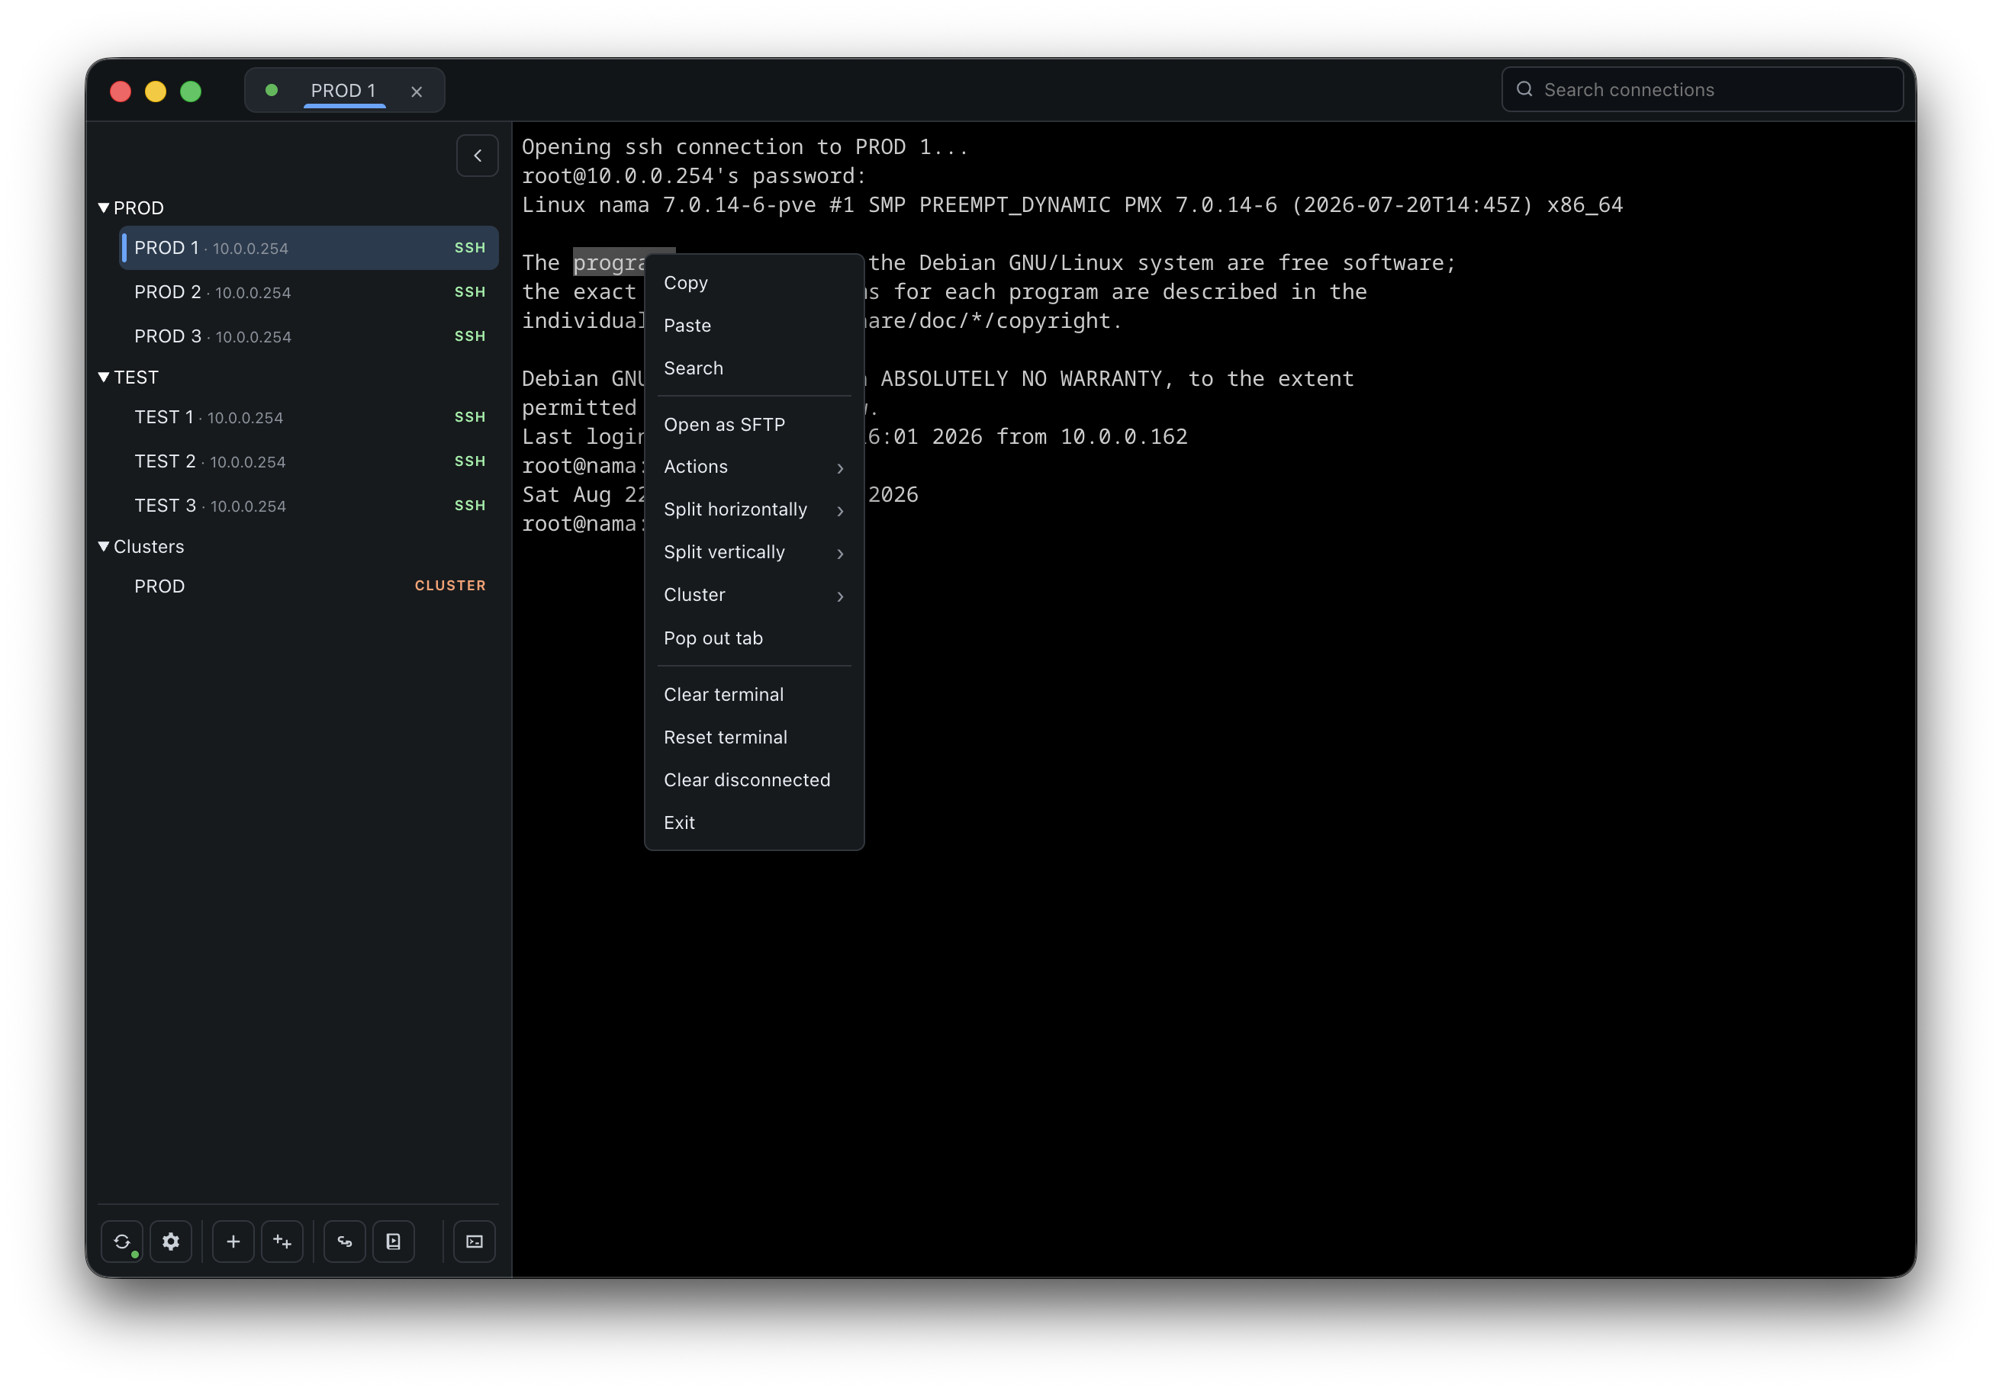Click the macOS green zoom button
This screenshot has height=1391, width=2002.
click(191, 92)
